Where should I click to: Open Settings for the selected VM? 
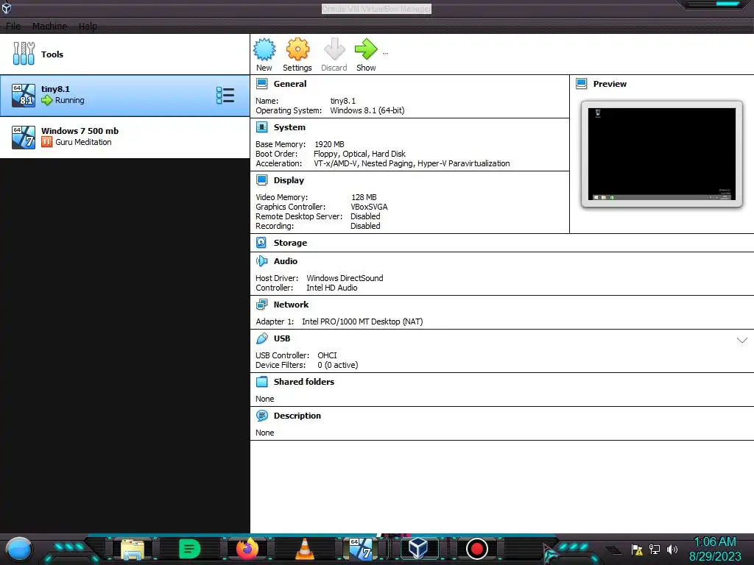point(297,50)
